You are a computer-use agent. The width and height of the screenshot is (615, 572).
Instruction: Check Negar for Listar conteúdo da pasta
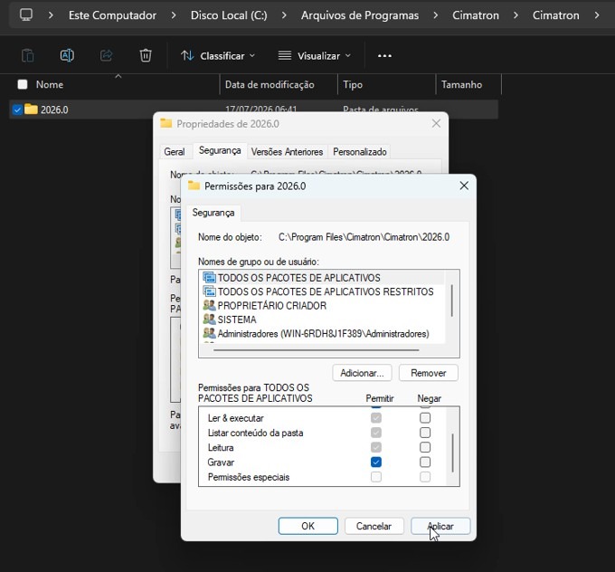pos(425,433)
